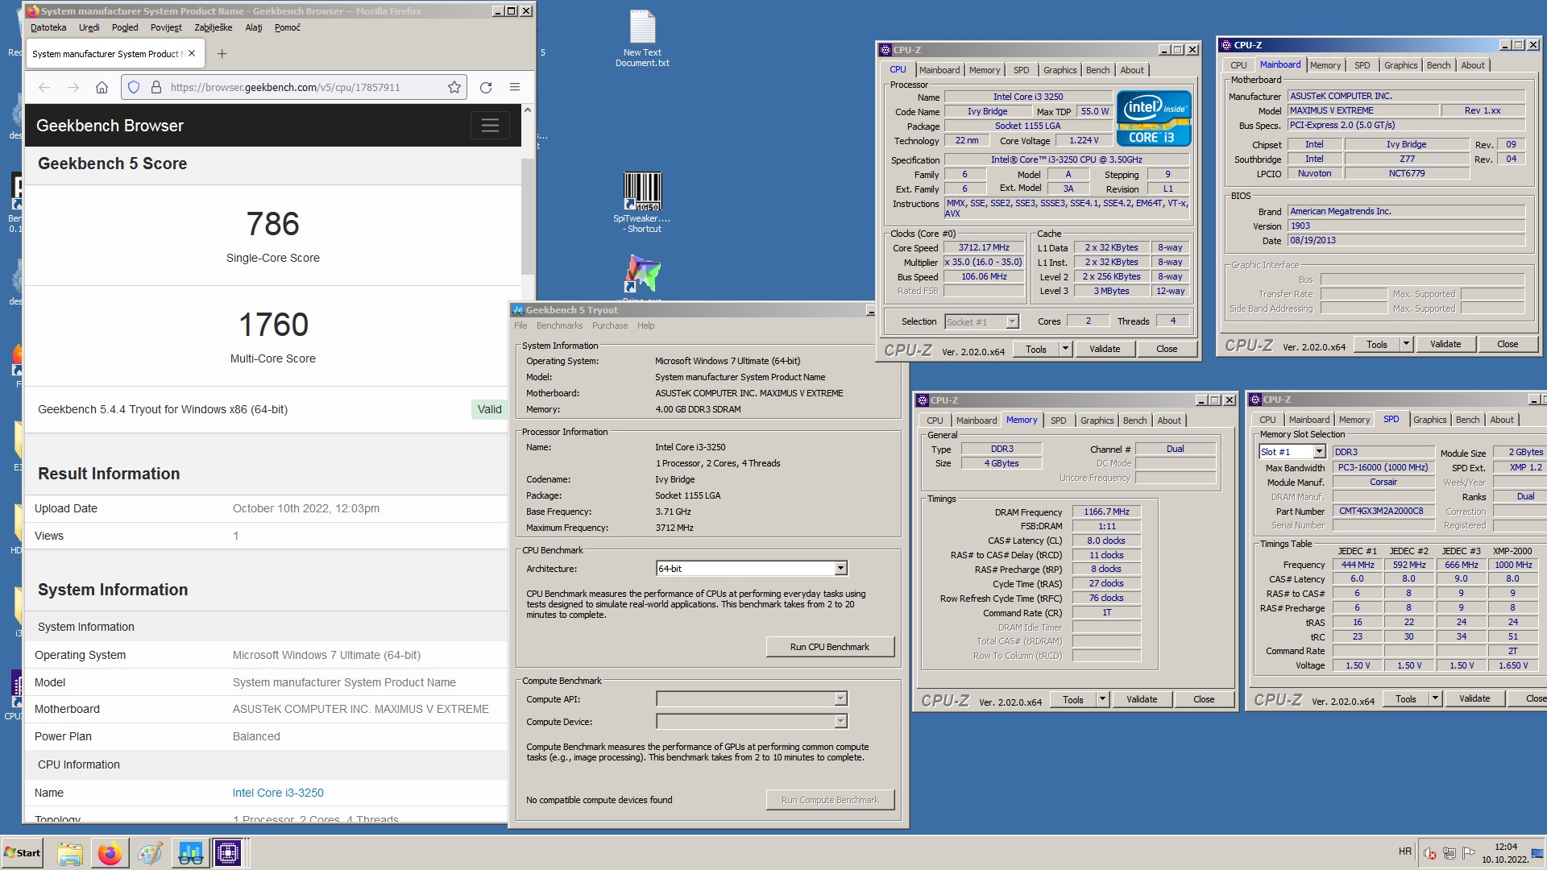
Task: Click the Tools button in CPU-Z SPD window
Action: pos(1406,698)
